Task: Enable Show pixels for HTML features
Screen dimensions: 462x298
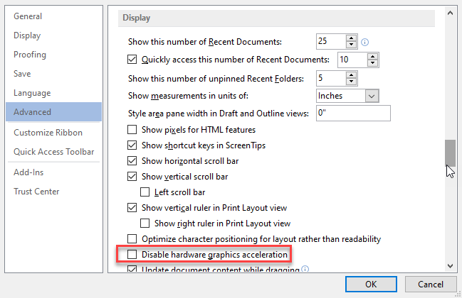Action: (x=132, y=129)
